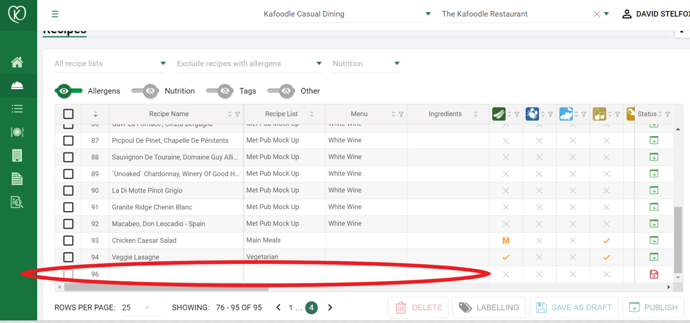Go to the previous page arrow
This screenshot has height=323, width=690.
(279, 308)
